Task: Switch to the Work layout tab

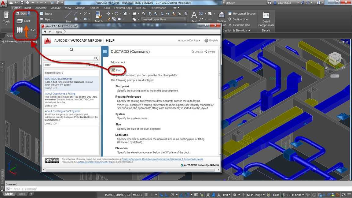Action: 22,194
